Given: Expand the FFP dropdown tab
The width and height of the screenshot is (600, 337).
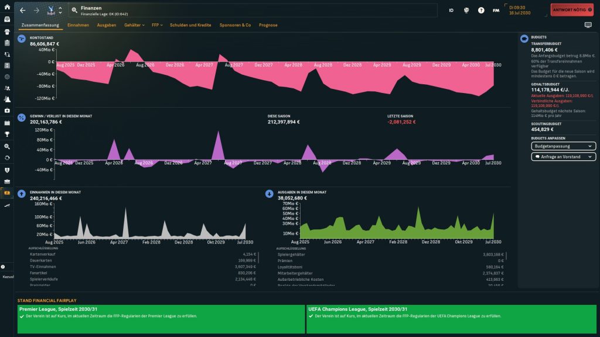Looking at the screenshot, I should coord(157,25).
